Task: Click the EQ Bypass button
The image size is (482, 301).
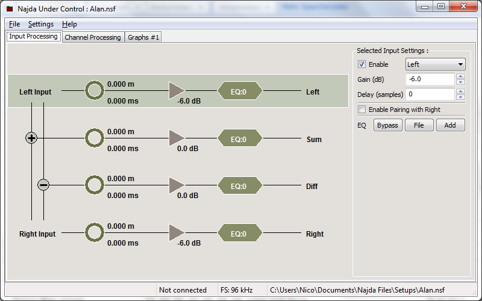Action: coord(387,125)
